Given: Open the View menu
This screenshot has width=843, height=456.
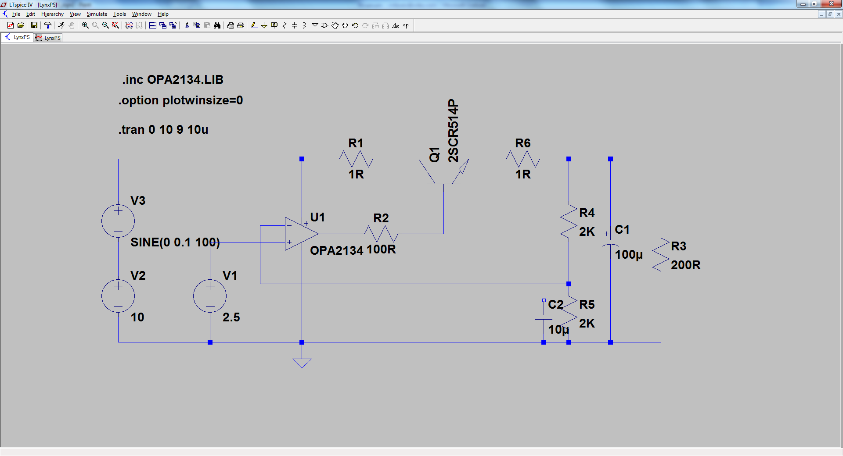Looking at the screenshot, I should 75,14.
